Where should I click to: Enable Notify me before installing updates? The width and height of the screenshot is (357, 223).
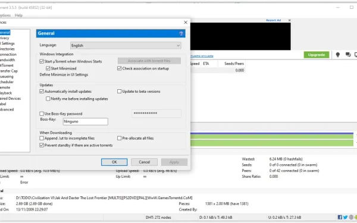(x=48, y=99)
